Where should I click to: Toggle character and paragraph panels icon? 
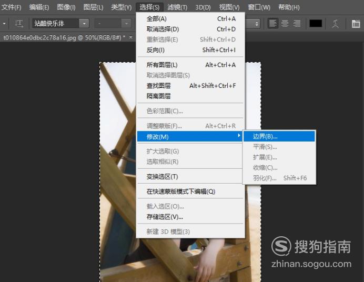point(356,24)
